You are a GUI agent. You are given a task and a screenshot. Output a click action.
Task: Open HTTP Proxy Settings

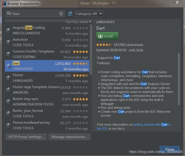click(x=26, y=137)
